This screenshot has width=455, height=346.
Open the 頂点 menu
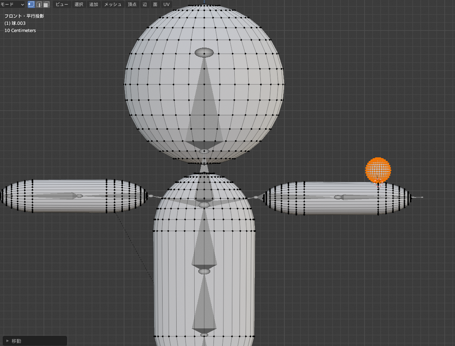(x=132, y=4)
